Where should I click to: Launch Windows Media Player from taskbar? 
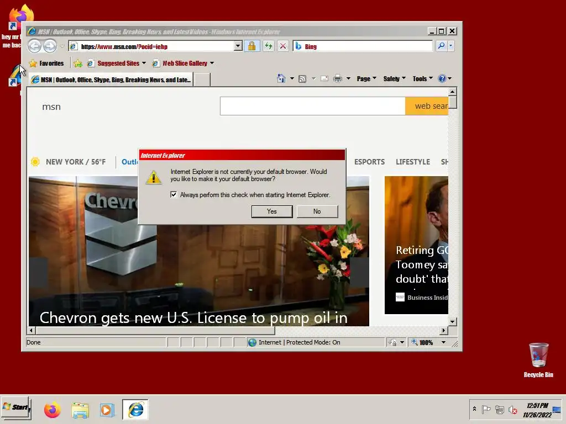coord(107,410)
